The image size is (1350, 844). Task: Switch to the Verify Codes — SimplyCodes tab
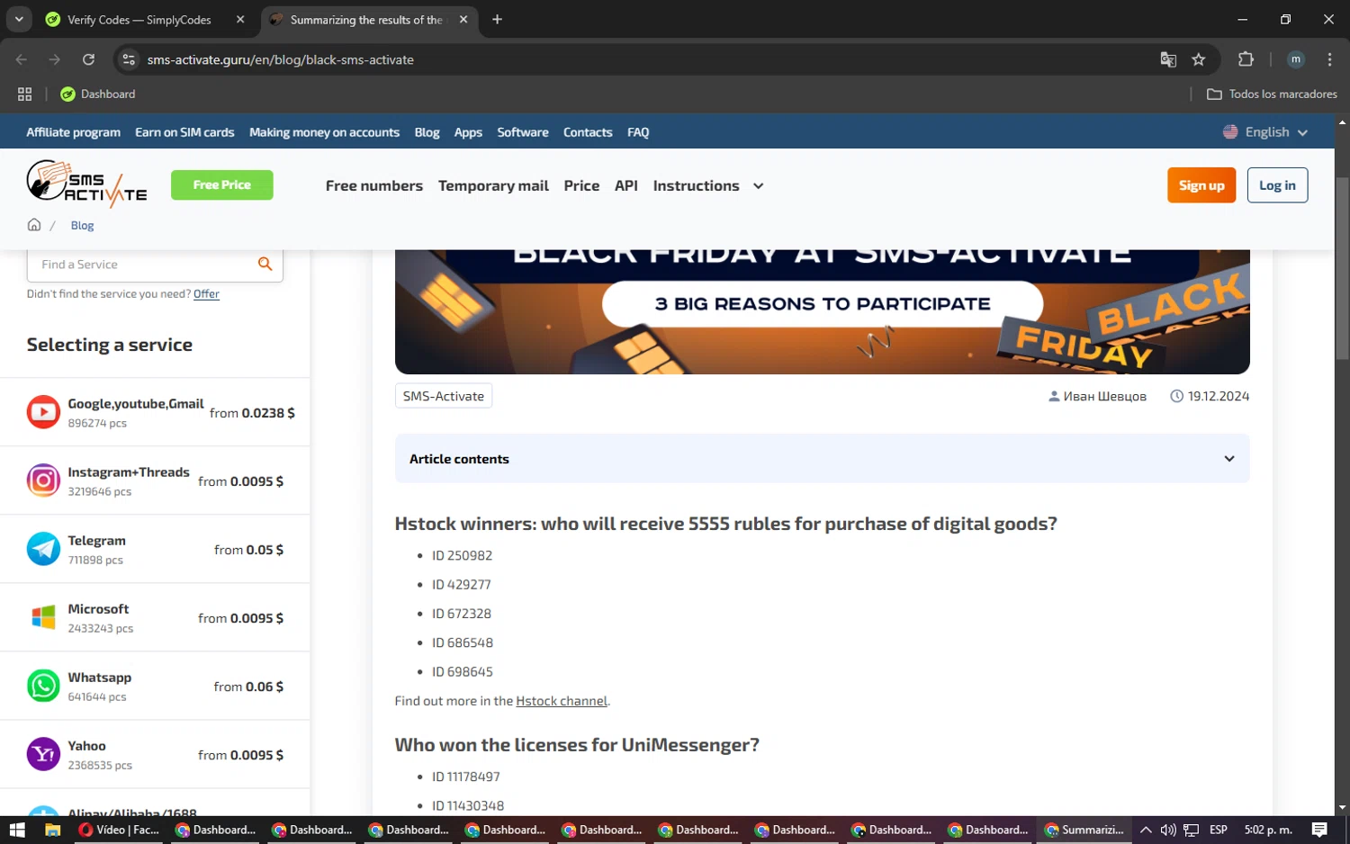[x=146, y=20]
